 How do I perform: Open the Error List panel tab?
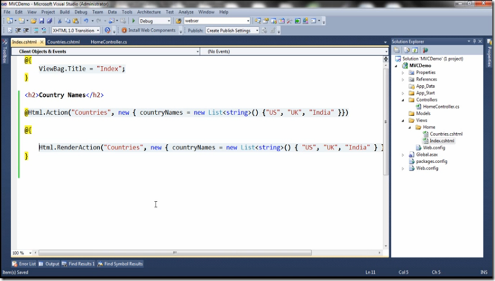pyautogui.click(x=24, y=264)
